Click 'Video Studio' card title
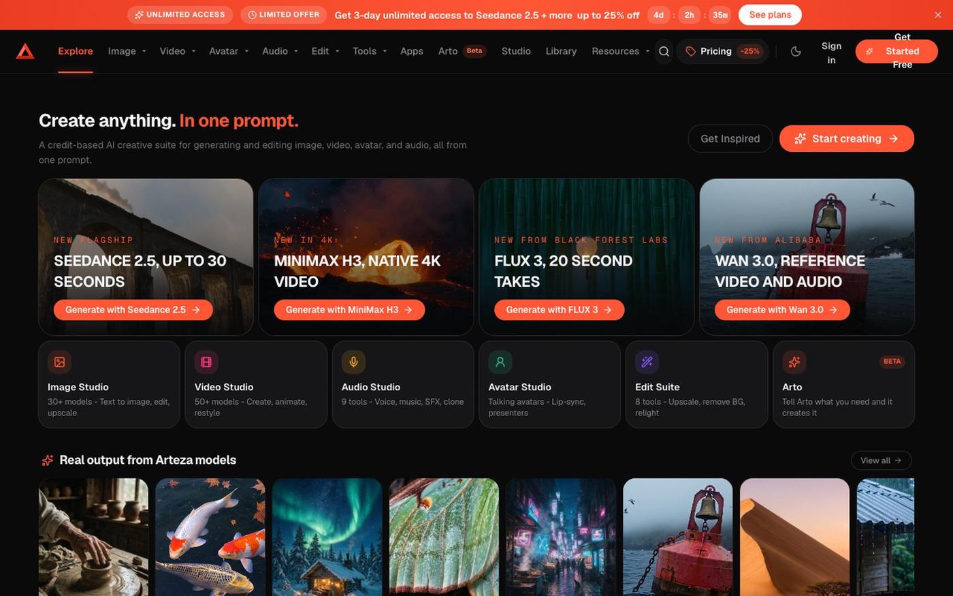The width and height of the screenshot is (953, 596). (224, 387)
